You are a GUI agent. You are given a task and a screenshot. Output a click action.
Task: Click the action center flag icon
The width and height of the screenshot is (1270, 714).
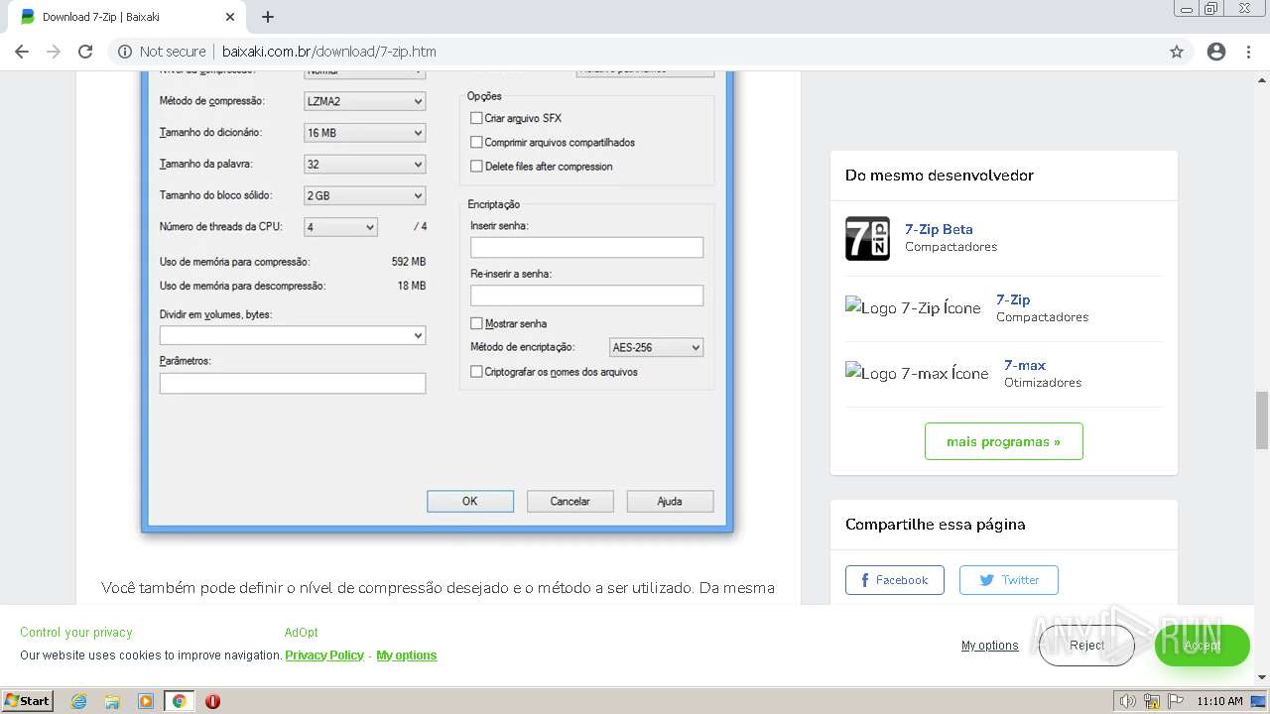(1176, 701)
